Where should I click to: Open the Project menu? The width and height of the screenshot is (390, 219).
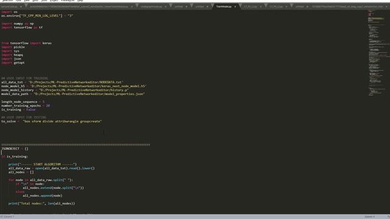[x=54, y=1]
